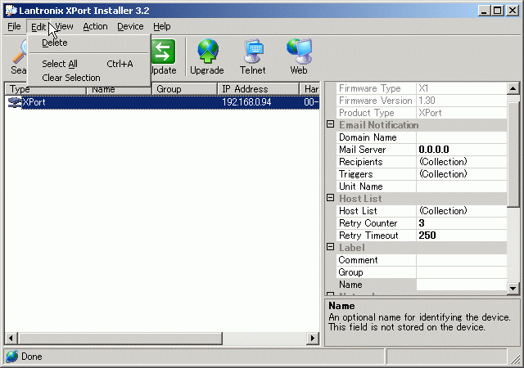Viewport: 524px width, 368px height.
Task: Click the globe icon in status bar
Action: point(12,357)
